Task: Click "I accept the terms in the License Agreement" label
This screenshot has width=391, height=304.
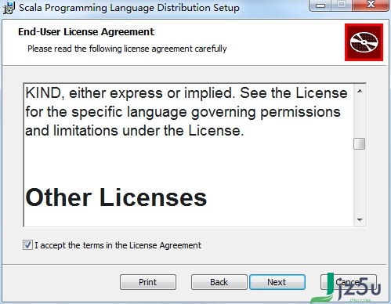Action: click(x=118, y=245)
